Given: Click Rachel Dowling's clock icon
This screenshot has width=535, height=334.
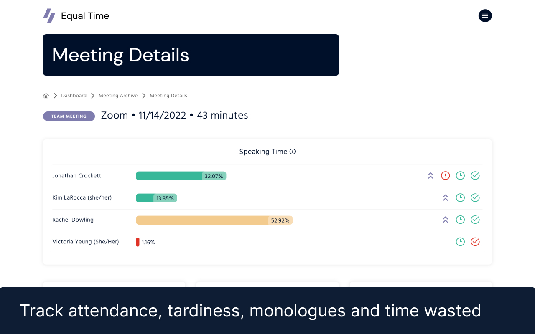Looking at the screenshot, I should click(460, 220).
